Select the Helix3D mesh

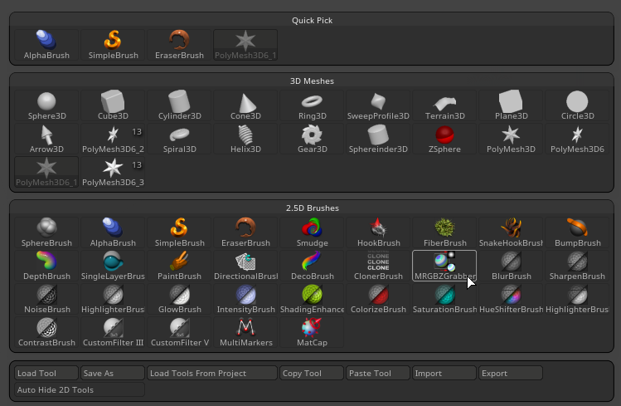click(x=245, y=139)
